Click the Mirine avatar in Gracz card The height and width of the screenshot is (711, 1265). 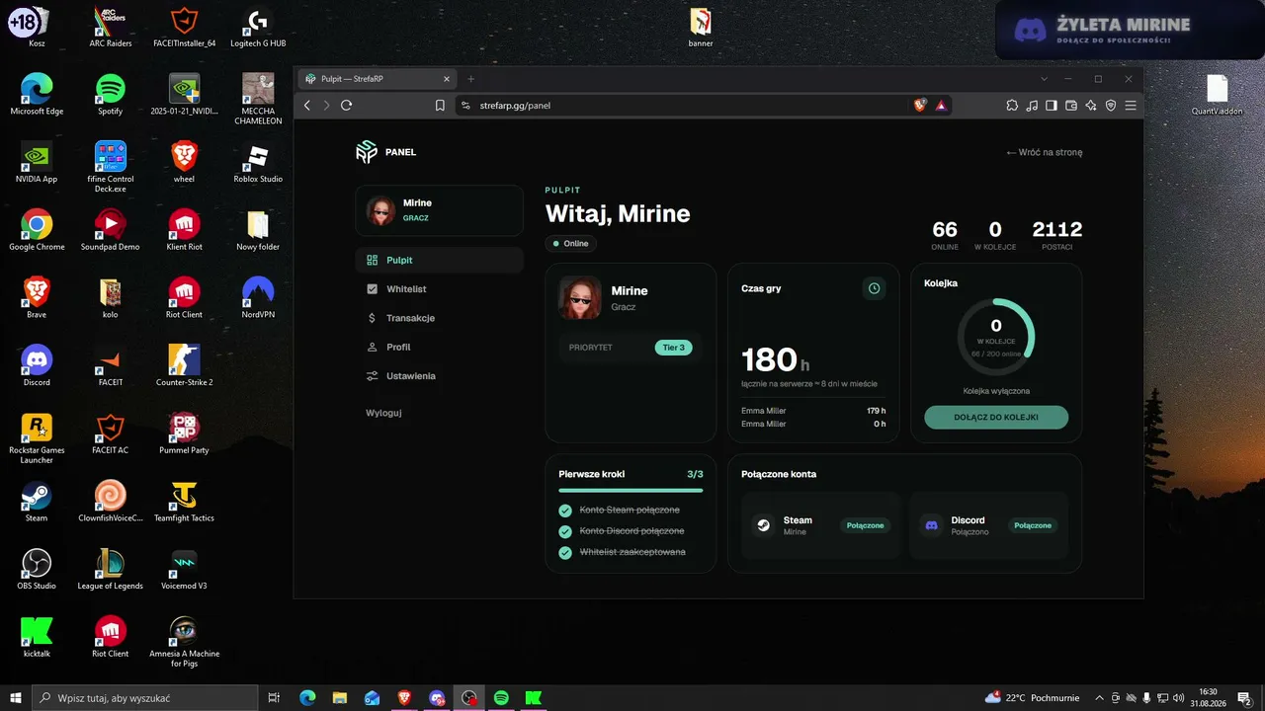580,297
